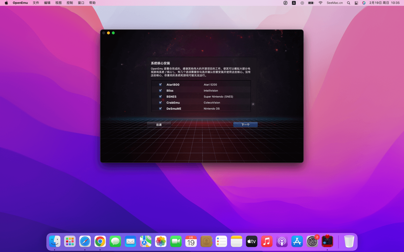Screen dimensions: 404x252
Task: Open Finder from the Dock
Action: tap(55, 241)
